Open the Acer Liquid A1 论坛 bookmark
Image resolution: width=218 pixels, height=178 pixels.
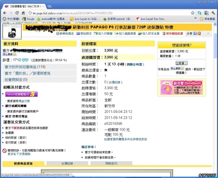tap(85, 19)
